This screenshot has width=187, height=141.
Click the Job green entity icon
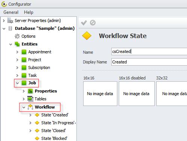(24, 83)
